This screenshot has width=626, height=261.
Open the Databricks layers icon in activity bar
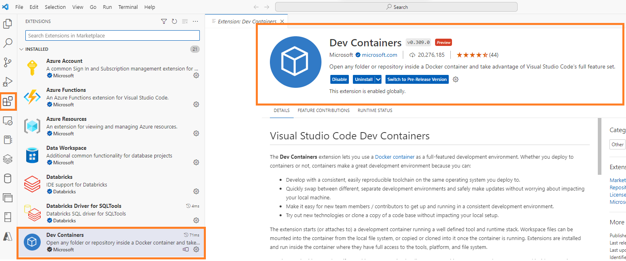point(8,159)
